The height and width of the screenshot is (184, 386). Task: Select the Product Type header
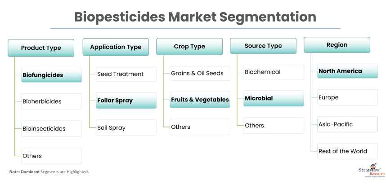click(41, 48)
